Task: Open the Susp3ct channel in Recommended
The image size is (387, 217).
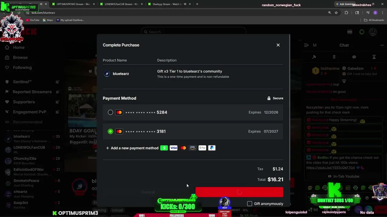Action: pos(32,205)
